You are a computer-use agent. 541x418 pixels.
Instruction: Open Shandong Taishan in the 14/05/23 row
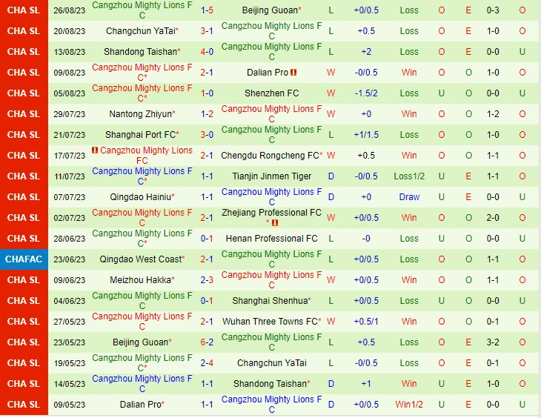pyautogui.click(x=270, y=383)
